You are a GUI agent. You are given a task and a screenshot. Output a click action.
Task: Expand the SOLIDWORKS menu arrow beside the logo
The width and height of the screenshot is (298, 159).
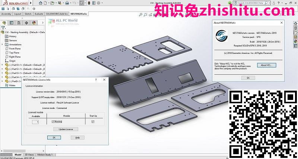pyautogui.click(x=31, y=3)
